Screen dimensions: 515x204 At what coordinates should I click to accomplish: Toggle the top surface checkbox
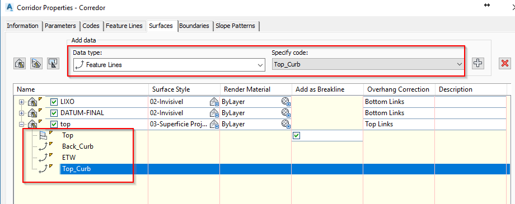point(54,124)
